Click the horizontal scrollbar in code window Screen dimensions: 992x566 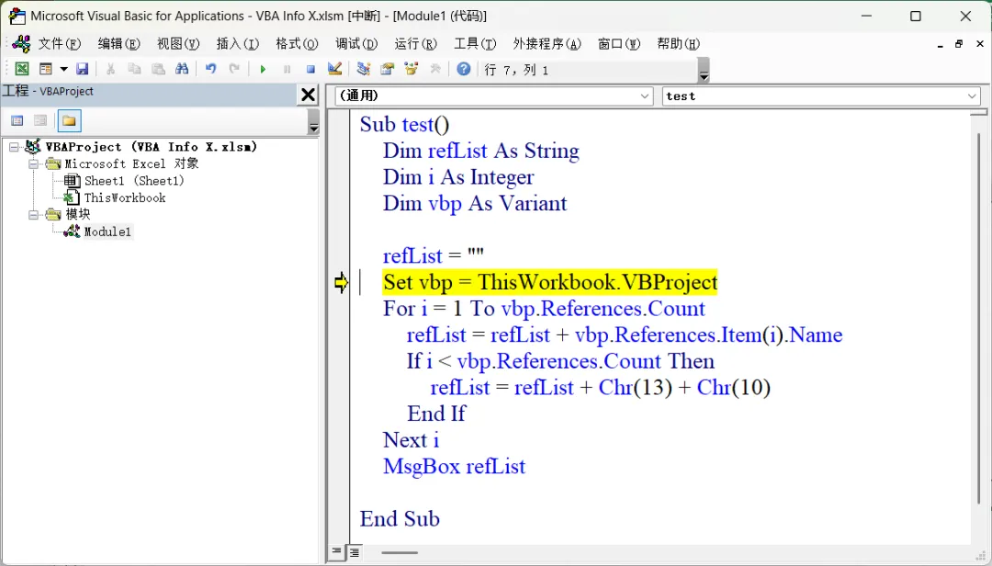(x=400, y=553)
